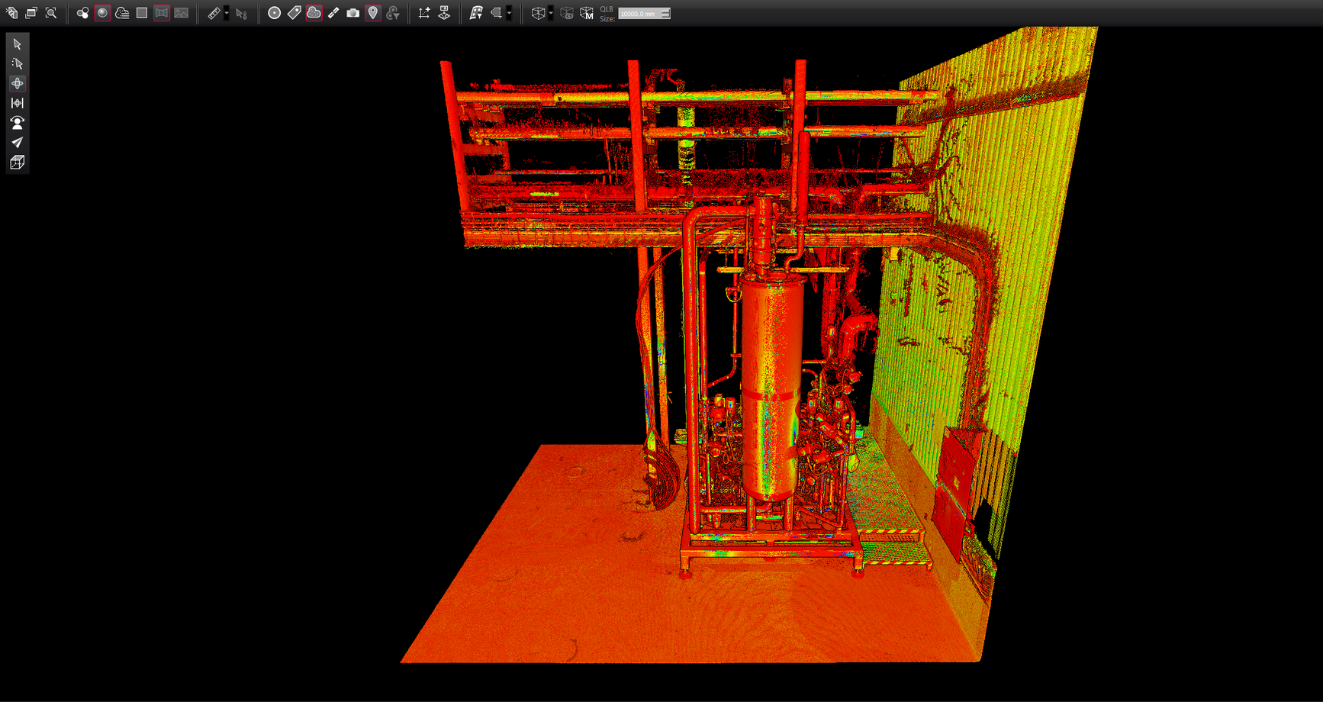Choose the look-around person view tool
The width and height of the screenshot is (1323, 702).
point(18,123)
